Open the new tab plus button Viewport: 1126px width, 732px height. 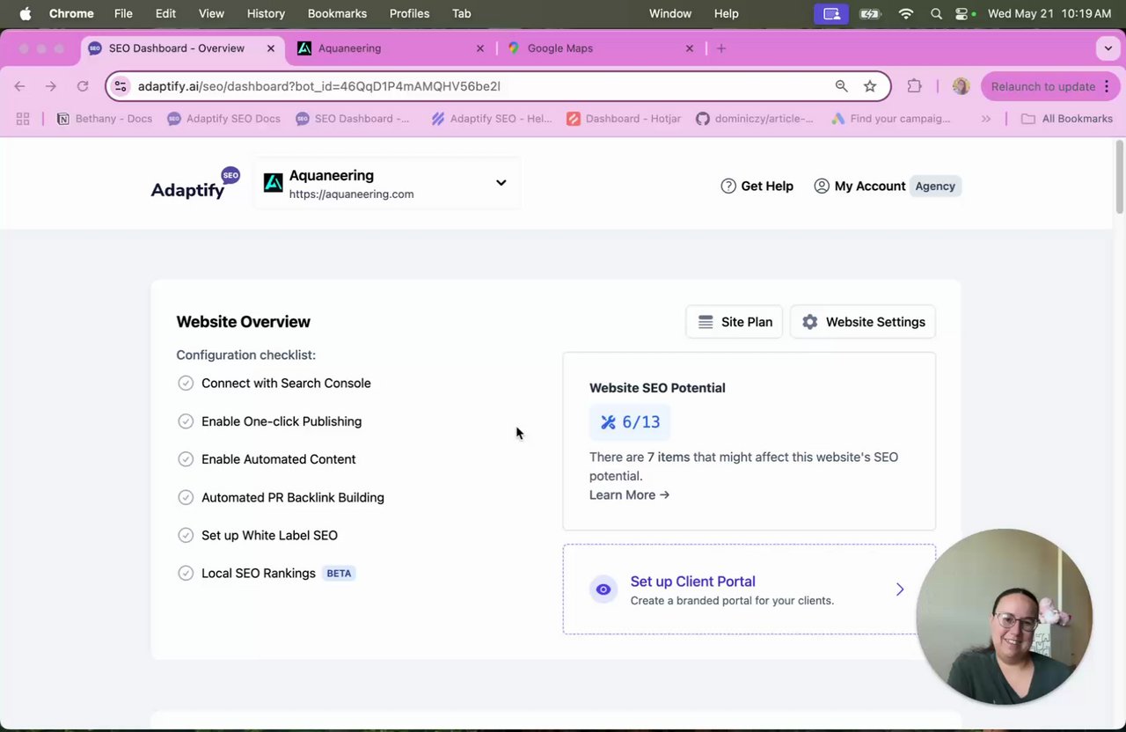point(721,48)
